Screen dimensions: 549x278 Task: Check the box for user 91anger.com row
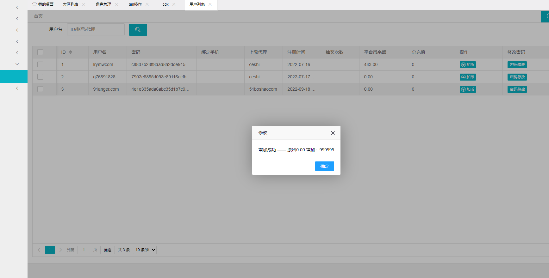click(40, 89)
